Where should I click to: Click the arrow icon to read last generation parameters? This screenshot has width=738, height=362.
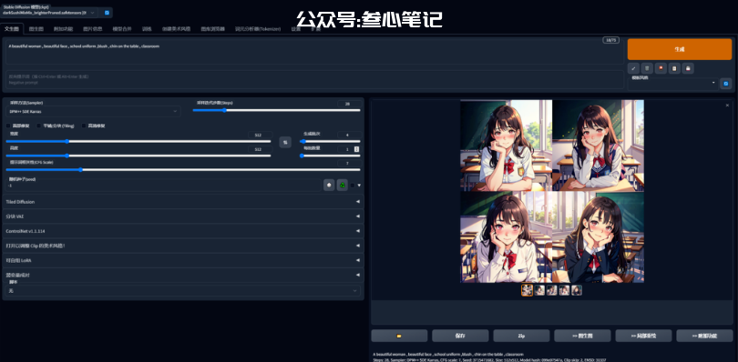(x=633, y=68)
